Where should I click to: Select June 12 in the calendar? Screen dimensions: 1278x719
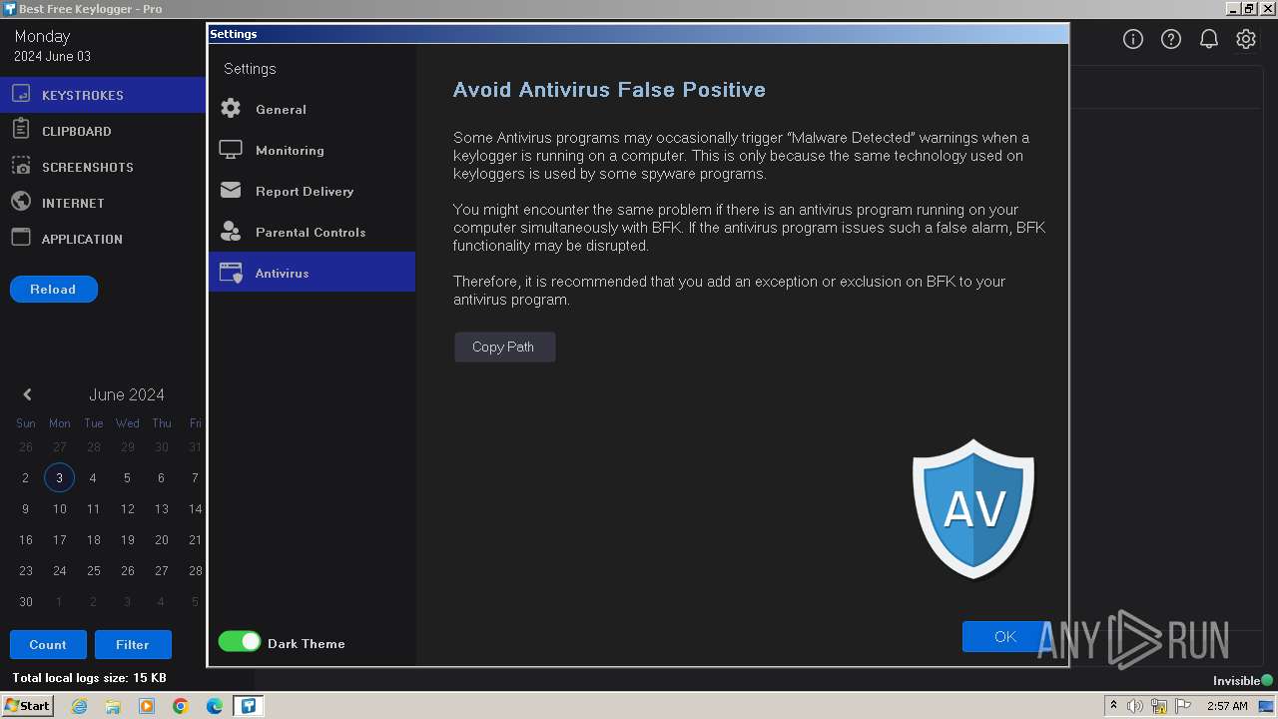[127, 508]
